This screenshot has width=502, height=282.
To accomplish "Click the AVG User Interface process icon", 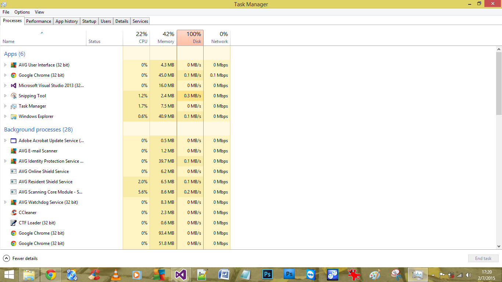I will (14, 65).
